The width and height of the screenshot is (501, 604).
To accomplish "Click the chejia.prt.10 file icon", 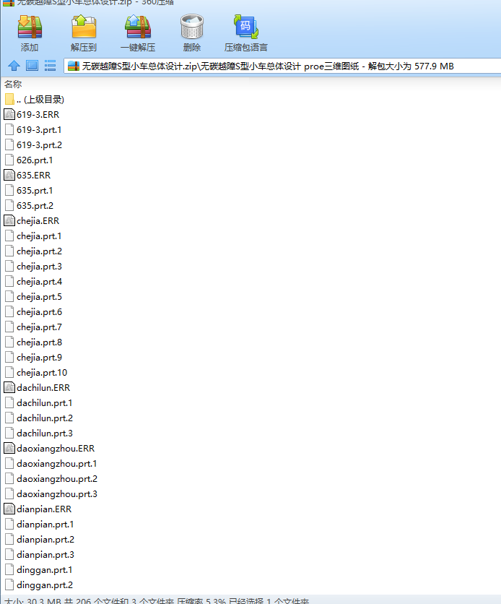I will click(9, 373).
